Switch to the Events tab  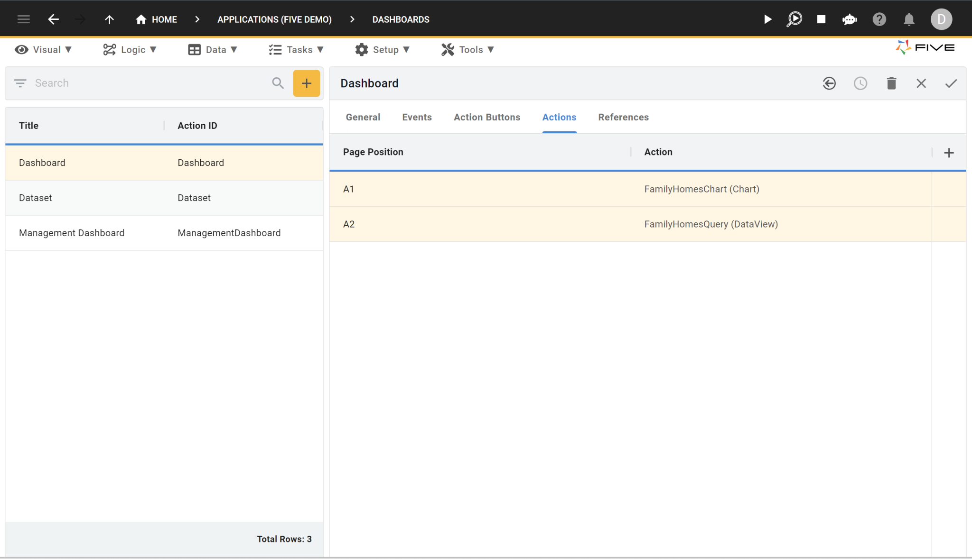tap(417, 117)
